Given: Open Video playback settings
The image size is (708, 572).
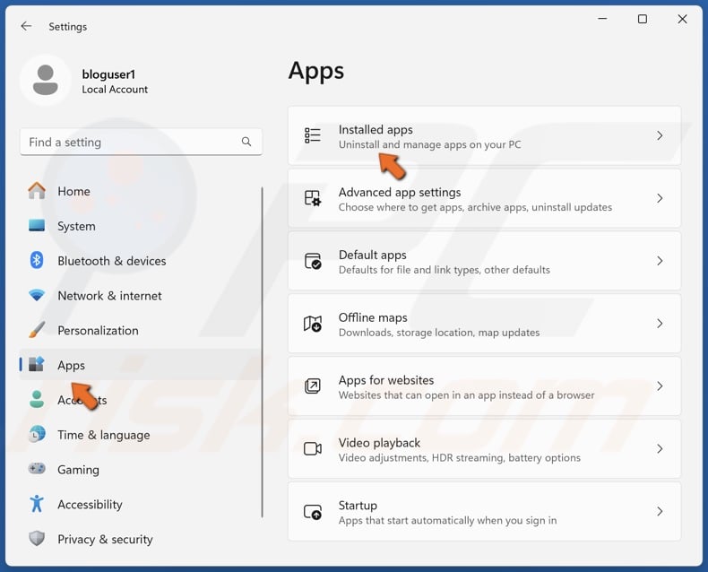Looking at the screenshot, I should click(x=485, y=448).
